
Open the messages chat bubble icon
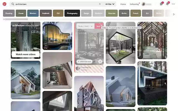coord(161,4)
